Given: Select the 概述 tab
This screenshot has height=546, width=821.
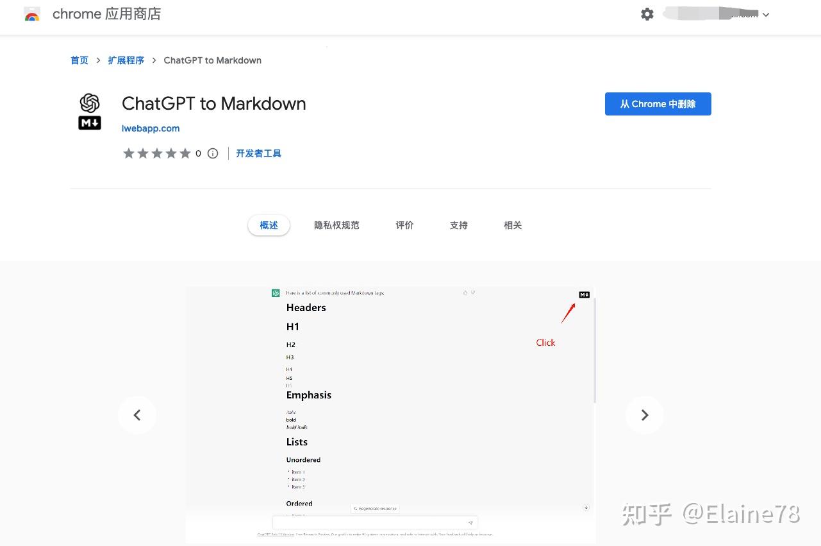Looking at the screenshot, I should [x=269, y=225].
